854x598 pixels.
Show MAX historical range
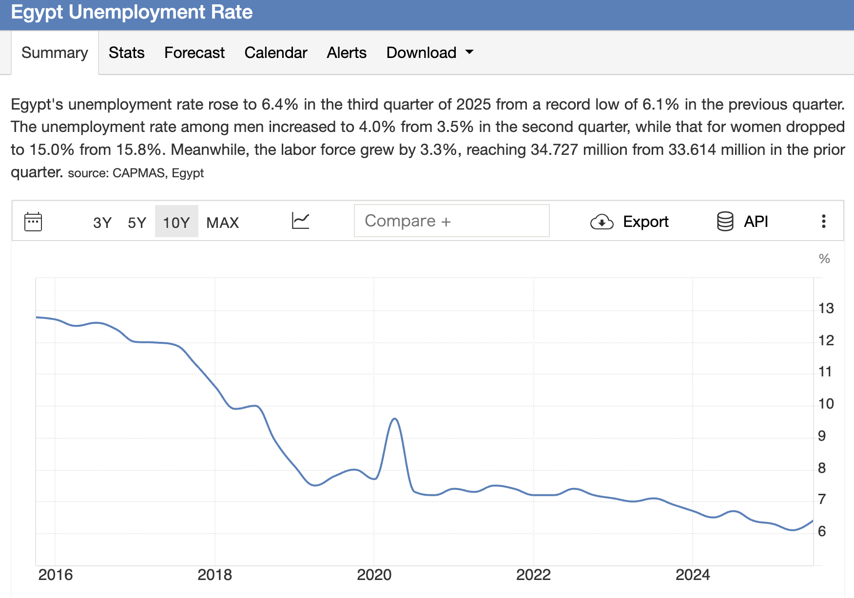(x=222, y=223)
